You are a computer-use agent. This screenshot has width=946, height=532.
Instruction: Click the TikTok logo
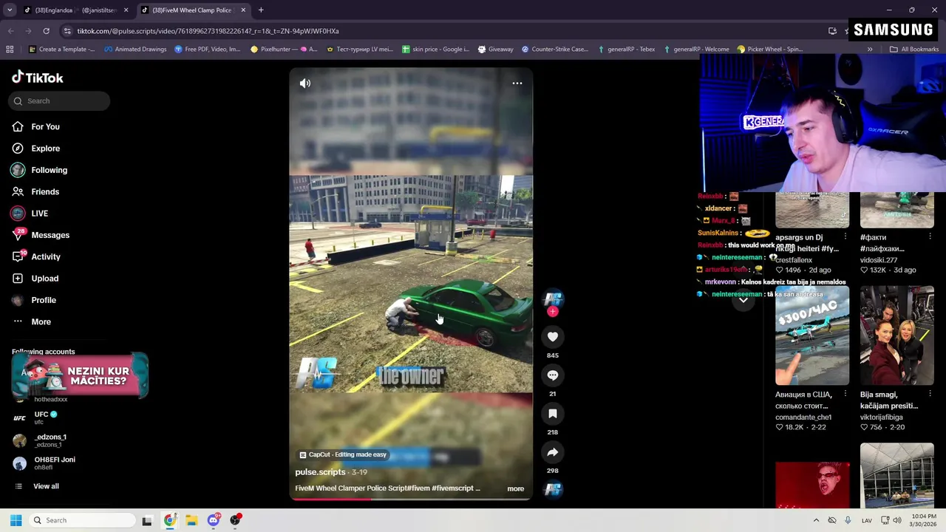[38, 78]
